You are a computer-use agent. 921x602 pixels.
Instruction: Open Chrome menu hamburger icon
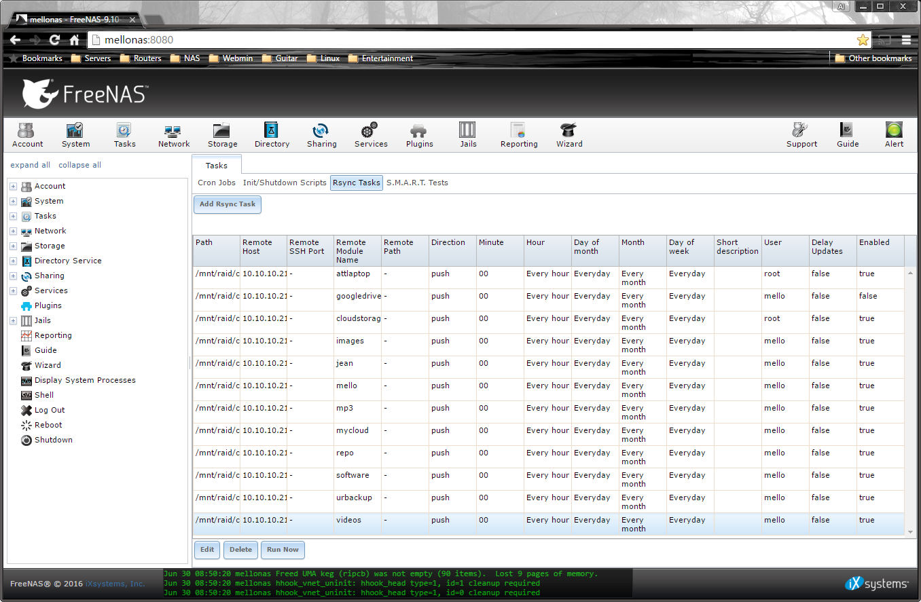pos(906,40)
